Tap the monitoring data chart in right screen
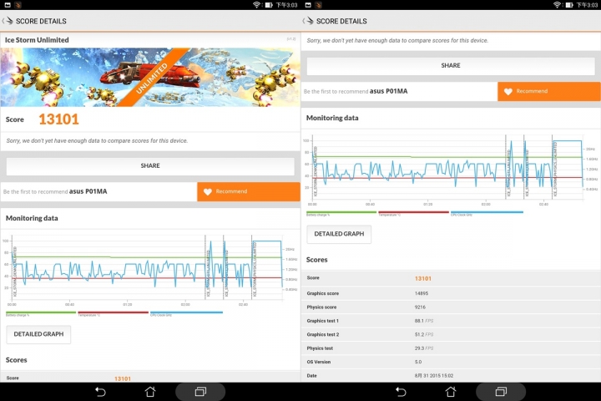 coord(451,170)
